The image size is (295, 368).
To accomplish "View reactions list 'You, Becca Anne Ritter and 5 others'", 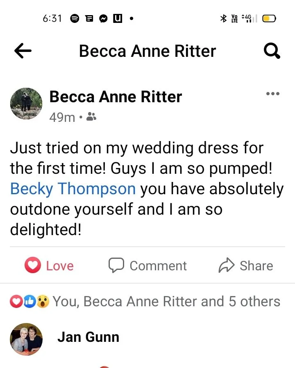I will pyautogui.click(x=166, y=301).
